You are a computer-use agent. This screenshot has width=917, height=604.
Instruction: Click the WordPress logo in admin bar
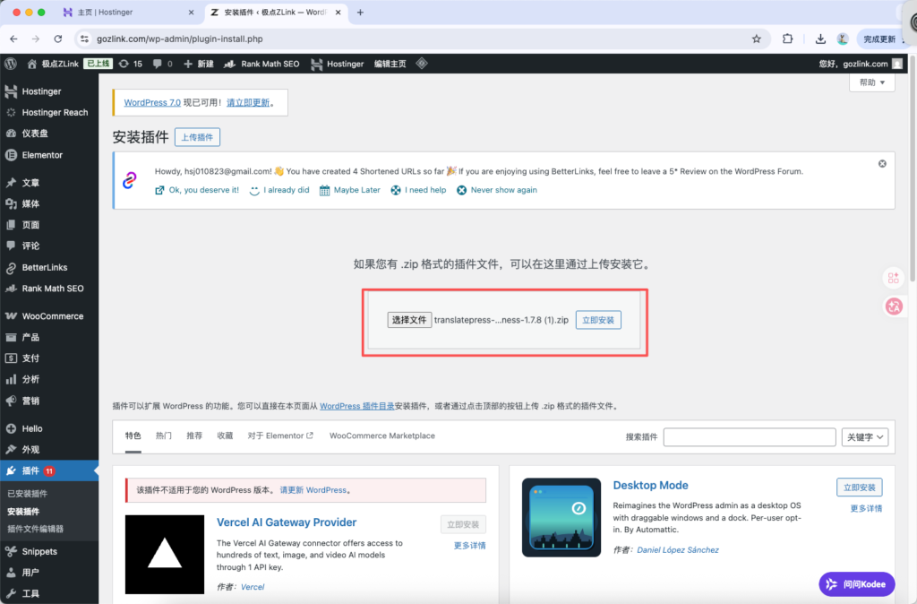[x=11, y=64]
